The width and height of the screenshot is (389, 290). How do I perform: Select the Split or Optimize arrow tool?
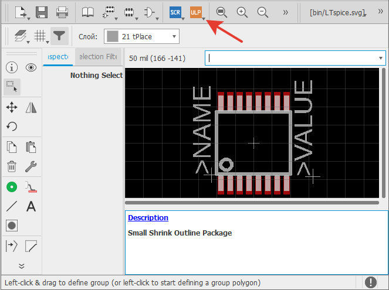coord(12,246)
